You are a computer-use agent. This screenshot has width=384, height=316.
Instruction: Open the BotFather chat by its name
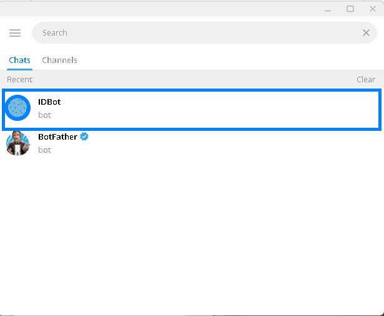tap(58, 137)
